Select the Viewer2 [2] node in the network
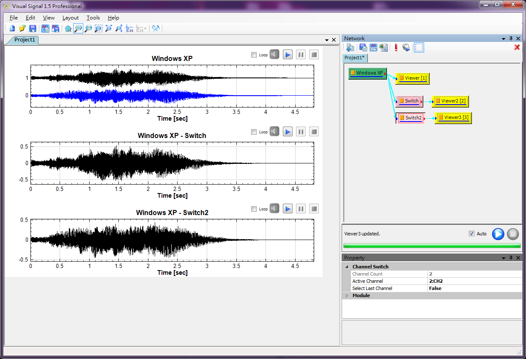This screenshot has width=526, height=359. [450, 101]
